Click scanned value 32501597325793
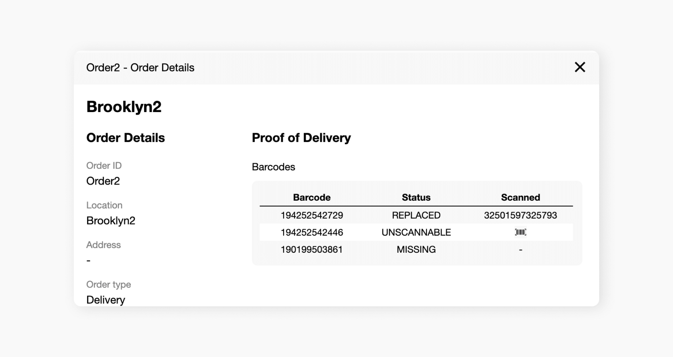The width and height of the screenshot is (673, 357). point(520,215)
